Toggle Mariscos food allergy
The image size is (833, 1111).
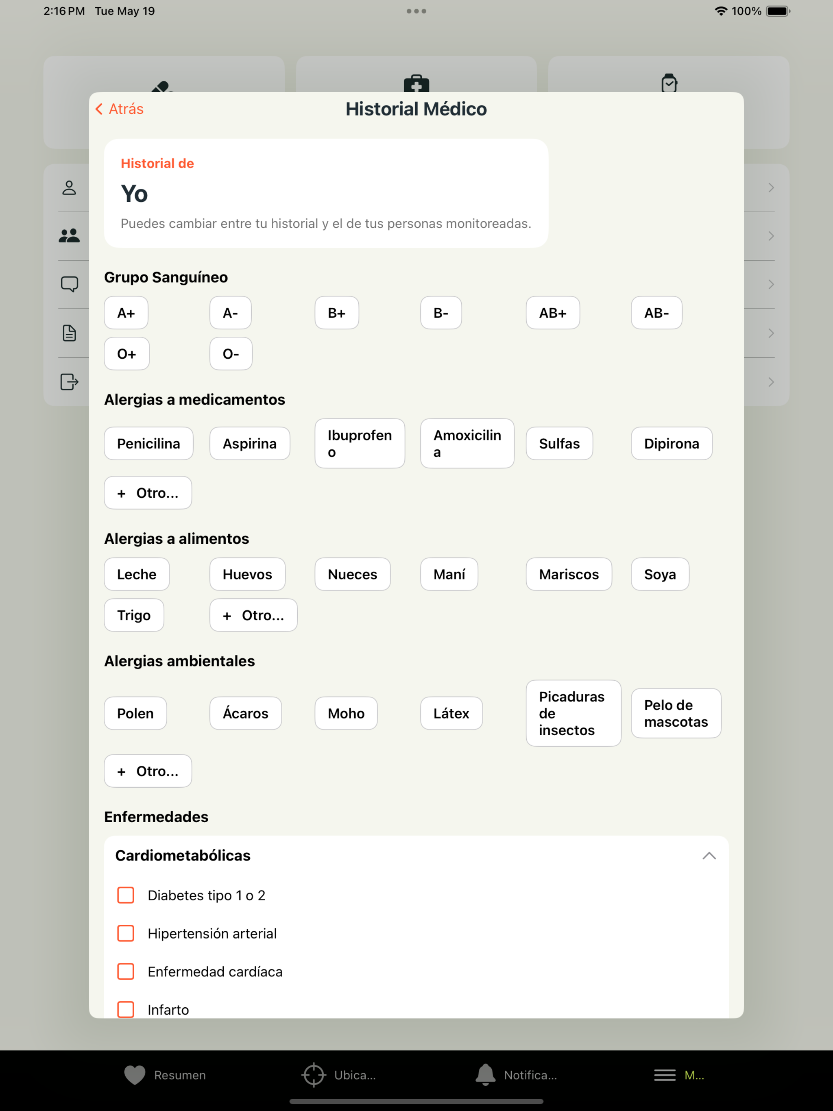coord(569,574)
